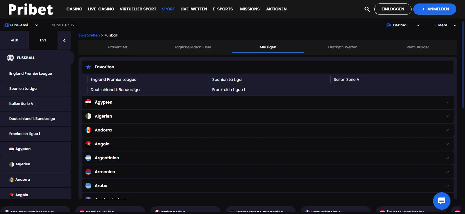Screen dimensions: 465x214
Task: Switch to the Tägliche Match-Liste tab
Action: click(x=193, y=47)
